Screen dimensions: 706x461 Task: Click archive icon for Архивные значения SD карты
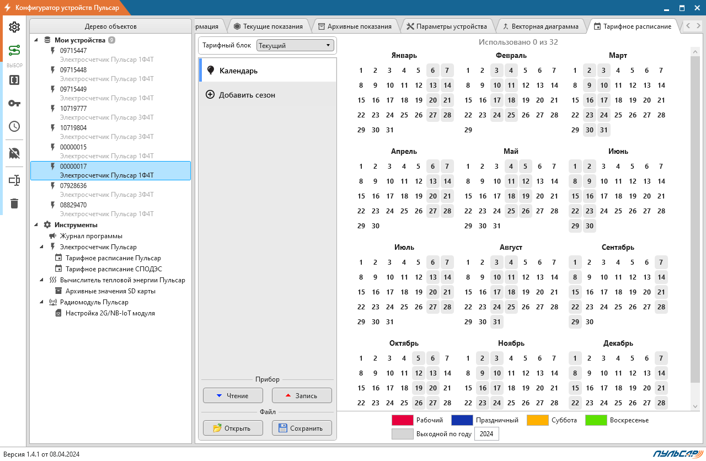(58, 291)
